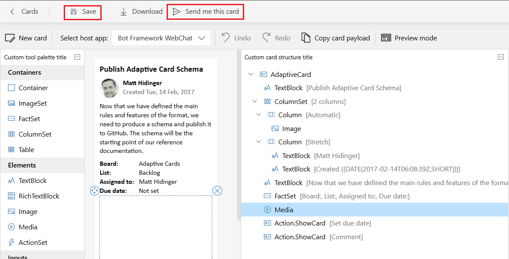
Task: Remove the selected Media element from card
Action: click(x=217, y=191)
